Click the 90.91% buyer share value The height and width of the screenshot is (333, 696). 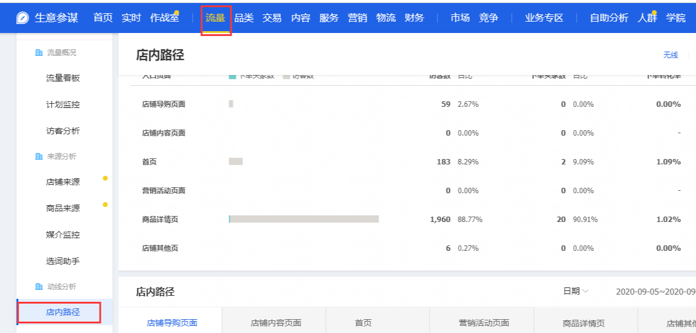pyautogui.click(x=585, y=220)
